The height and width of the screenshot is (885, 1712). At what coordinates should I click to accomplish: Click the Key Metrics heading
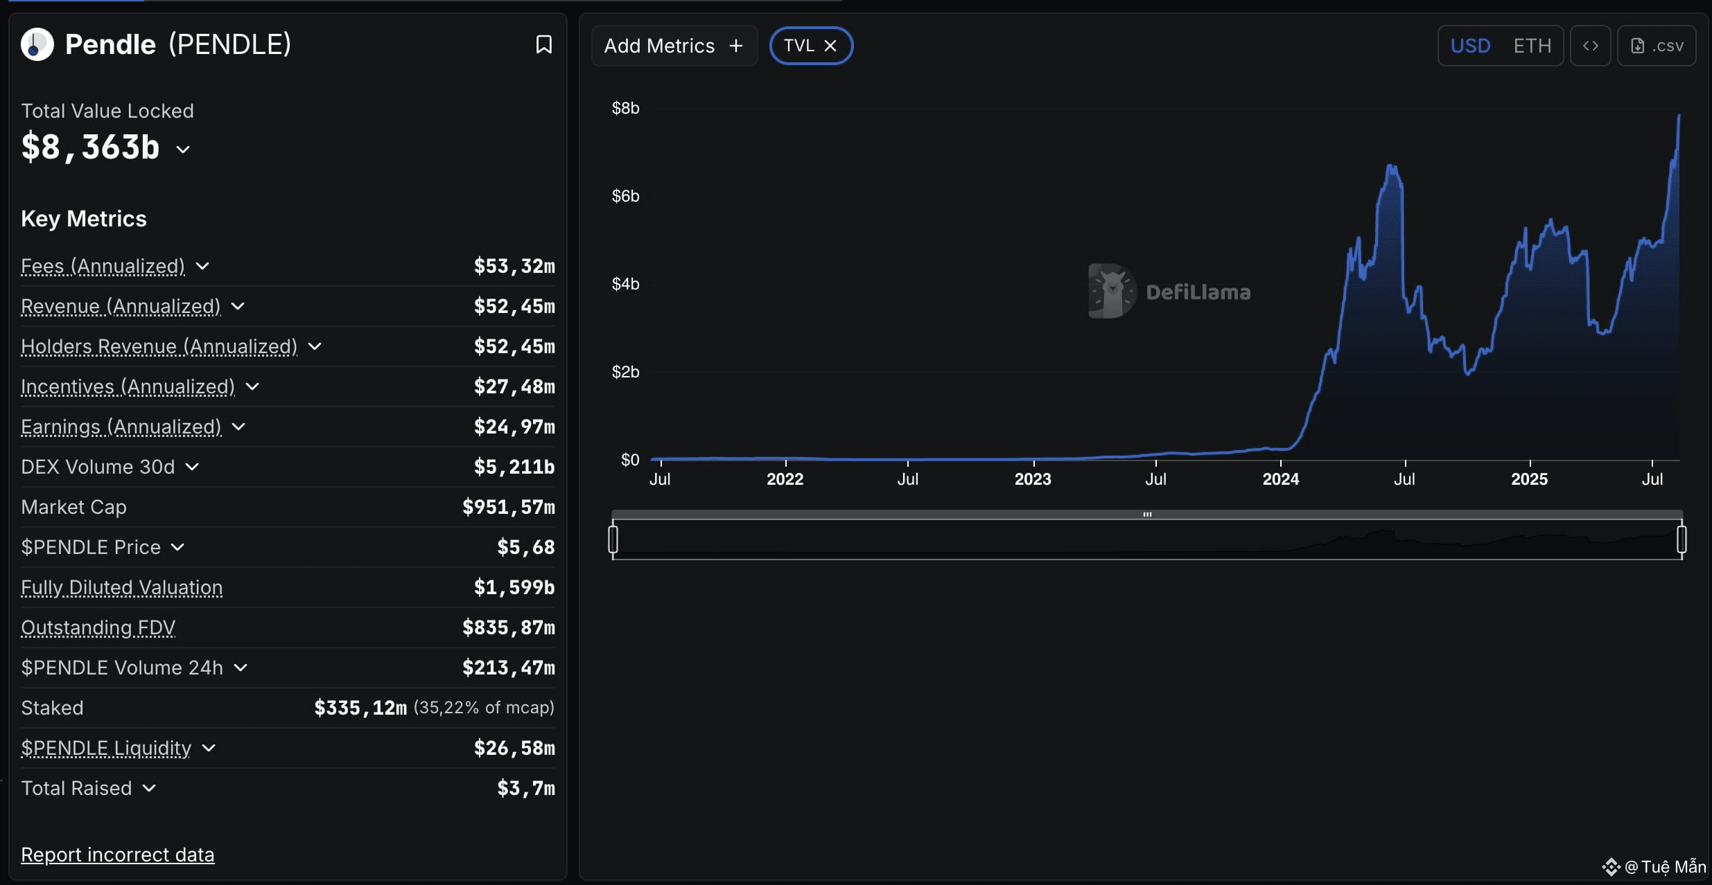(x=84, y=219)
